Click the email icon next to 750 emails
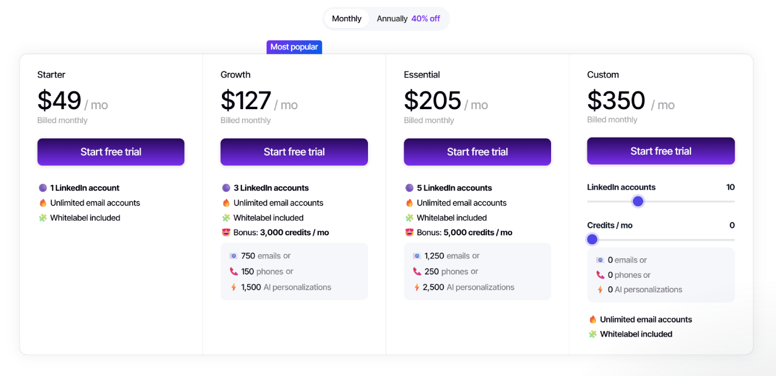This screenshot has height=376, width=776. 233,256
